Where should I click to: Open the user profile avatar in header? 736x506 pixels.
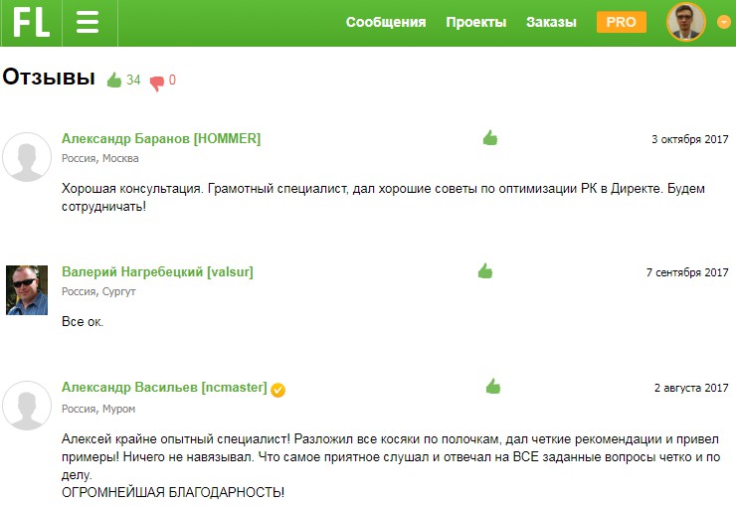point(686,22)
